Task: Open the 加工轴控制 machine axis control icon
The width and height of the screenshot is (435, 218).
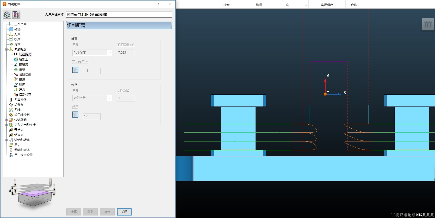Action: [11, 115]
